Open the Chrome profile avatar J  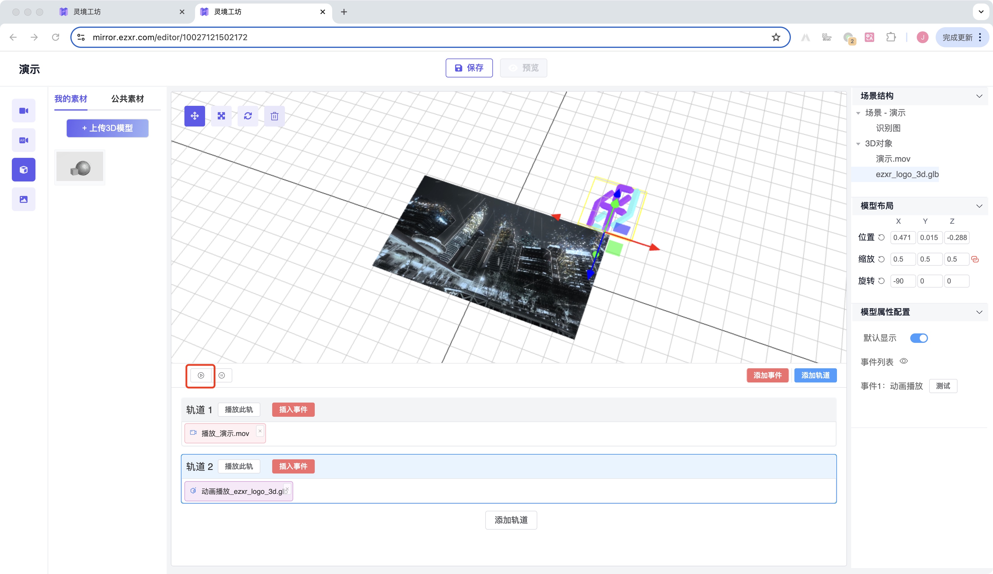[922, 38]
